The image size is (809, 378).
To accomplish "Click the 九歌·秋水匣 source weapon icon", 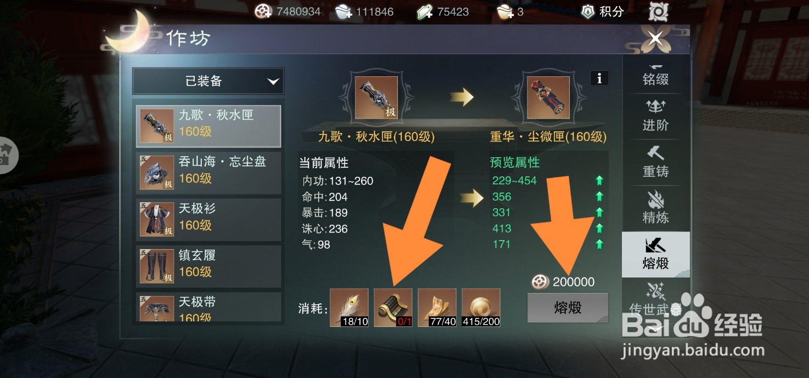I will [376, 98].
